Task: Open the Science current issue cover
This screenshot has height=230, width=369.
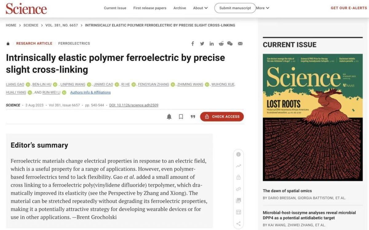Action: [x=313, y=118]
